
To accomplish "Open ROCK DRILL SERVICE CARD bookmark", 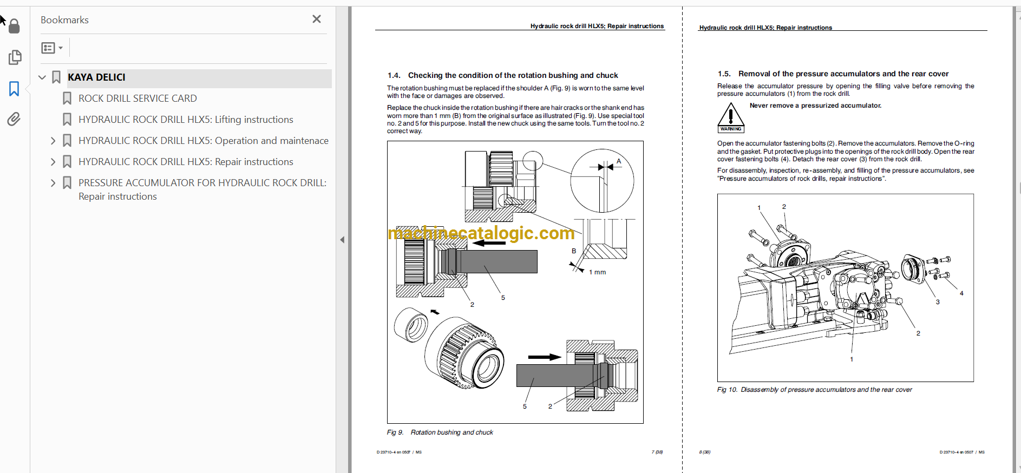I will pos(138,98).
